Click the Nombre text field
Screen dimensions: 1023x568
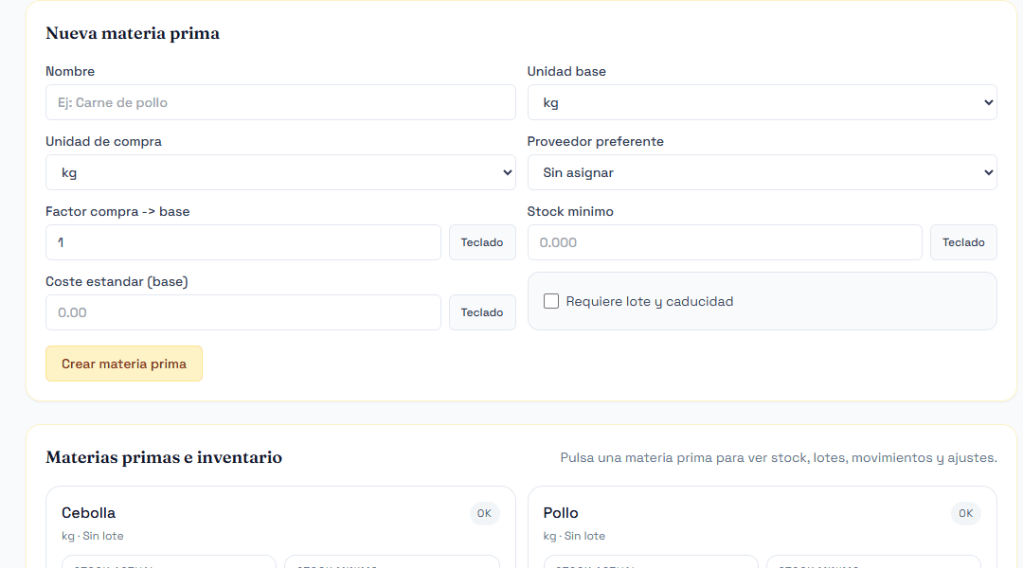click(x=280, y=102)
